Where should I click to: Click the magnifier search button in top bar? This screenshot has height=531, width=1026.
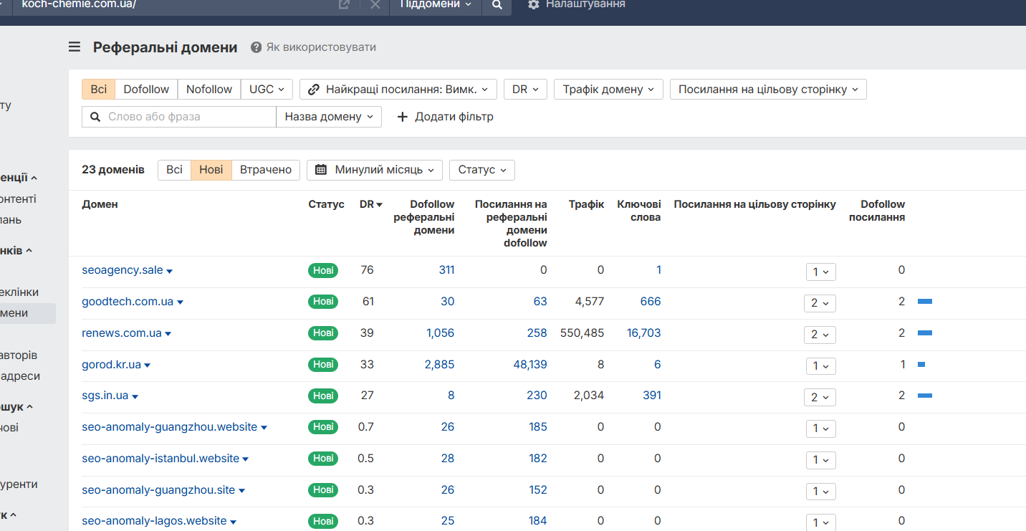pos(497,5)
